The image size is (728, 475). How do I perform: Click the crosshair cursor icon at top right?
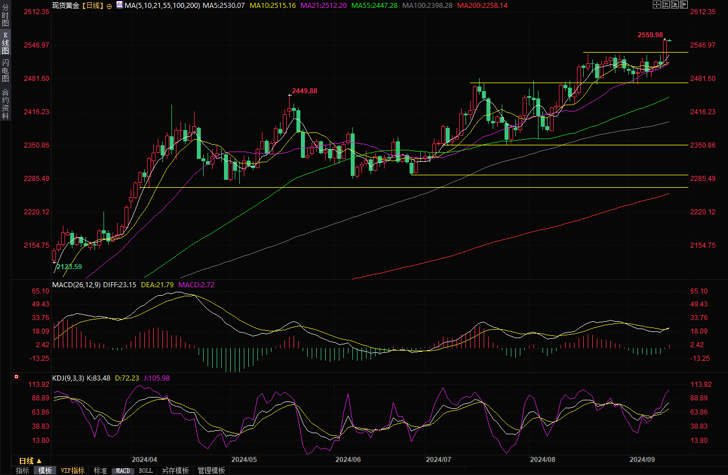[657, 5]
